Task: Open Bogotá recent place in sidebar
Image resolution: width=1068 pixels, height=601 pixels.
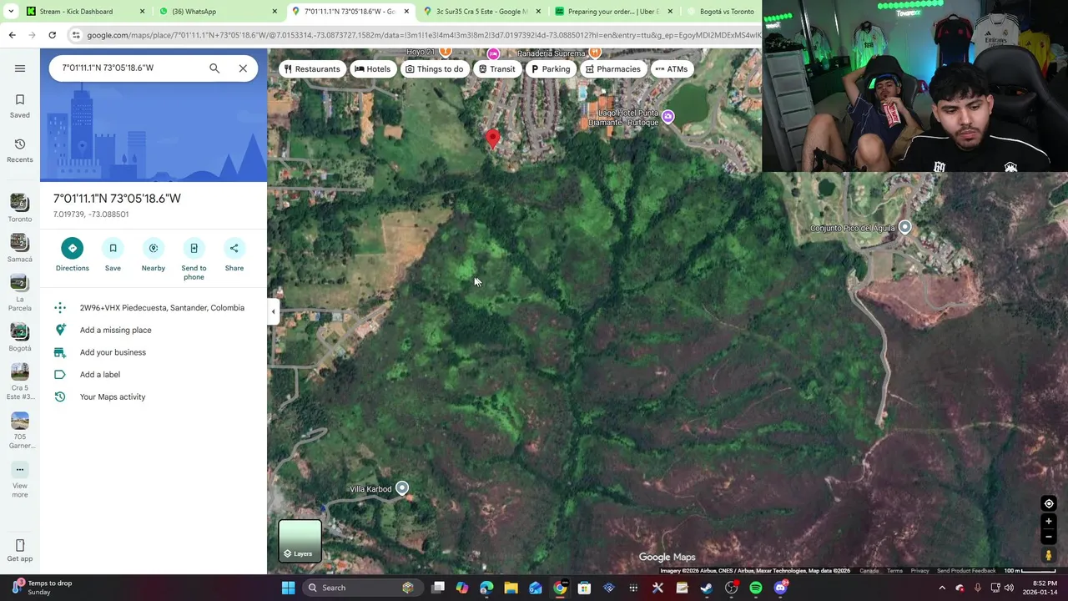Action: [x=20, y=338]
